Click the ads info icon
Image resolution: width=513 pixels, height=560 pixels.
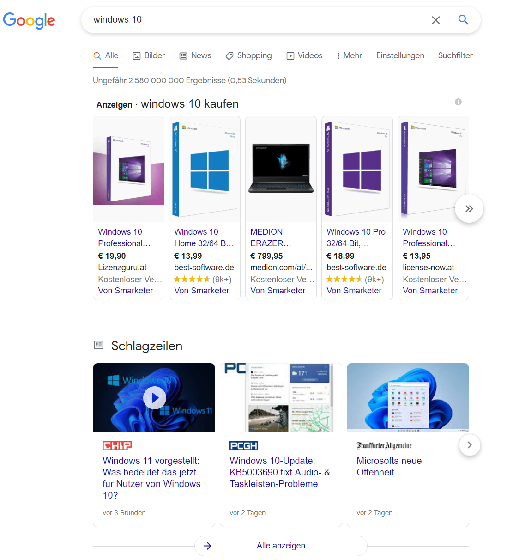(x=458, y=102)
